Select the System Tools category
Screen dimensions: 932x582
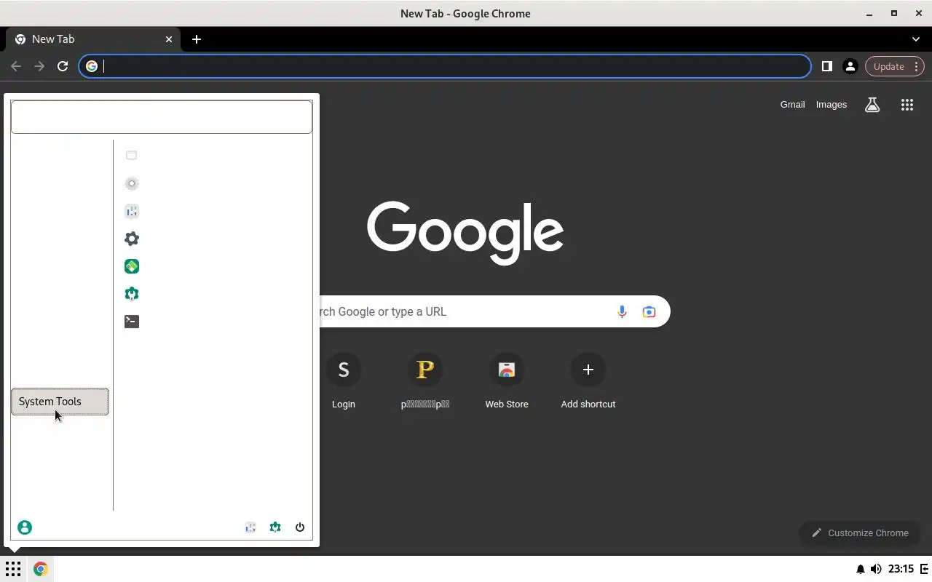[60, 402]
